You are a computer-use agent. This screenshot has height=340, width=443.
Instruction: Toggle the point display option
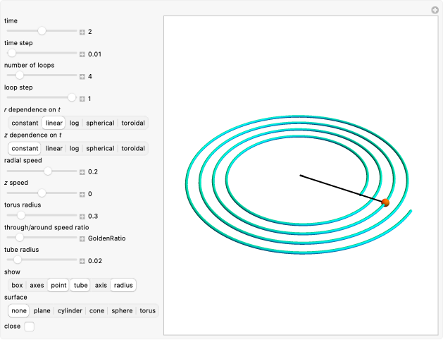tap(58, 286)
